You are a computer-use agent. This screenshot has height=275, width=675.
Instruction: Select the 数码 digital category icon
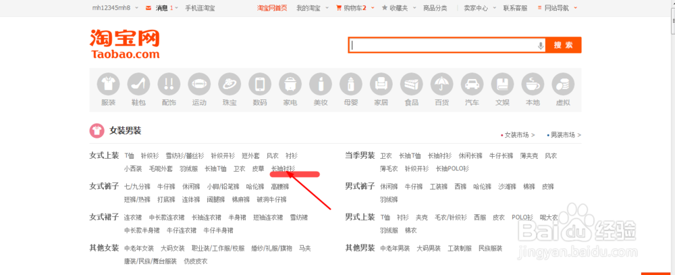260,84
